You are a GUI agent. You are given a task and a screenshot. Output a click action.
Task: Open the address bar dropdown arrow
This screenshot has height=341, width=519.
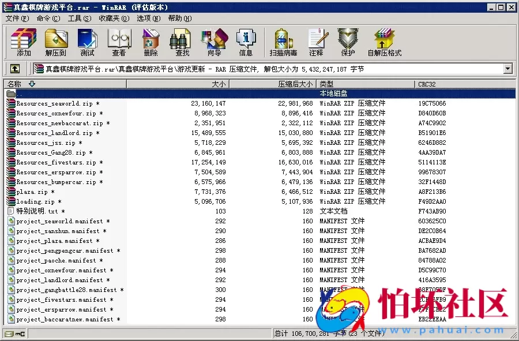pyautogui.click(x=507, y=69)
